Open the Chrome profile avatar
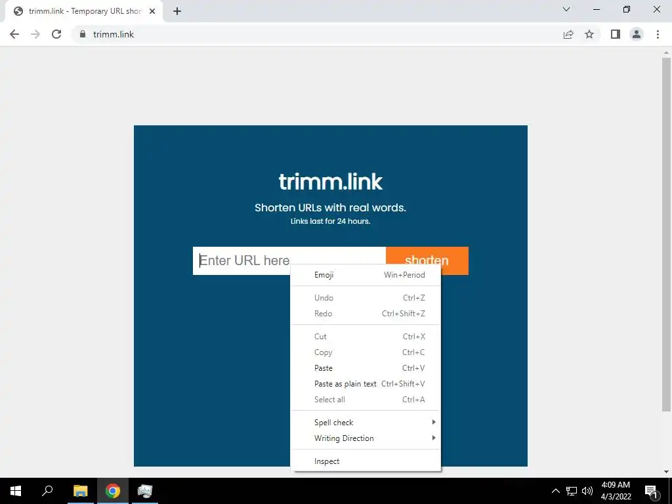This screenshot has width=672, height=504. 637,34
